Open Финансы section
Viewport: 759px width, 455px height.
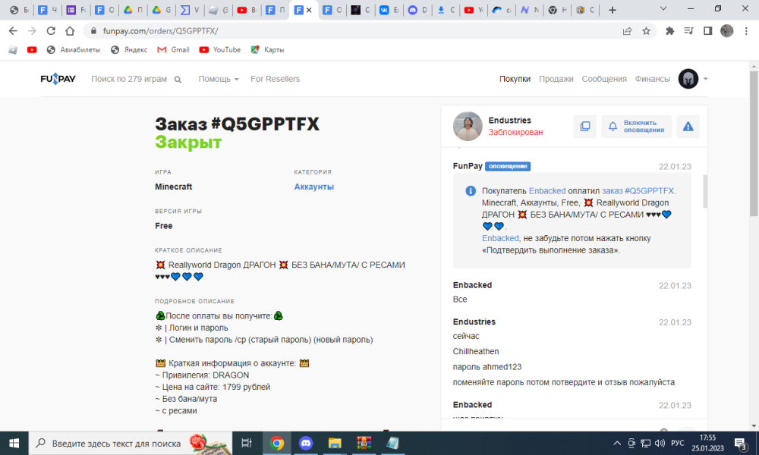[x=652, y=79]
